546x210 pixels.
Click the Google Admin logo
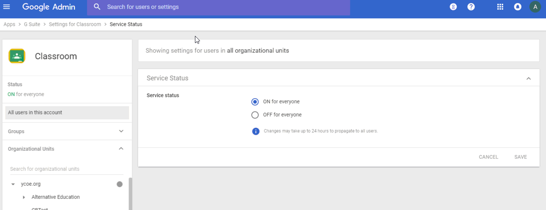click(x=49, y=7)
